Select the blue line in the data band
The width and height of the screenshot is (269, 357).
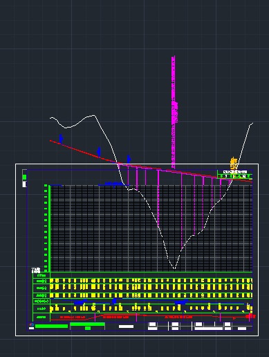click(151, 302)
